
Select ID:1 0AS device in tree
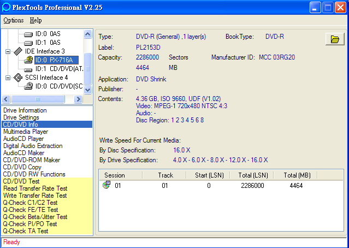48,43
